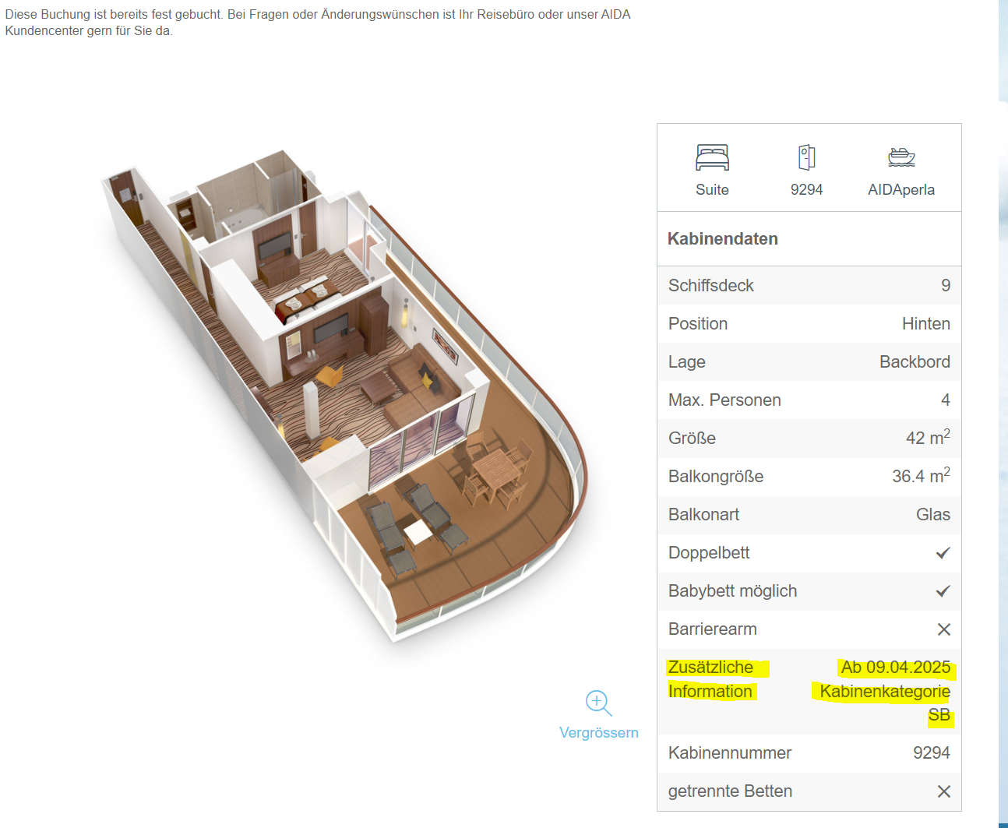This screenshot has height=828, width=1008.
Task: Click the getrennte Betten X icon
Action: (943, 791)
